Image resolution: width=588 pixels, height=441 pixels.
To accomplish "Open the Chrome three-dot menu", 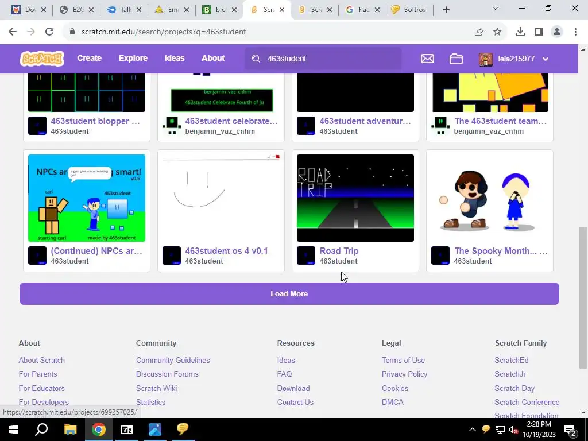I will click(575, 32).
